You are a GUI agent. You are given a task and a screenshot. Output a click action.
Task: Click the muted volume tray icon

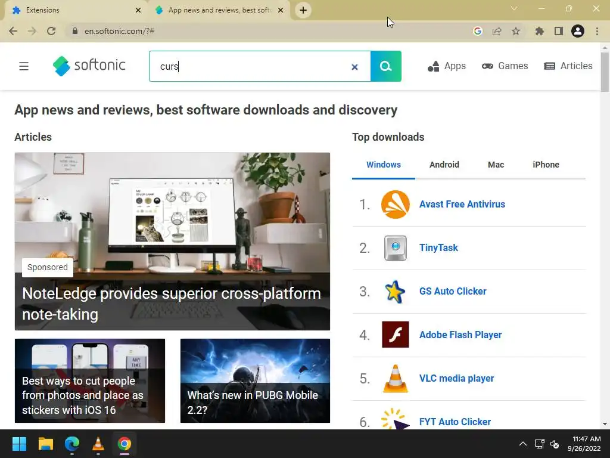(x=555, y=444)
